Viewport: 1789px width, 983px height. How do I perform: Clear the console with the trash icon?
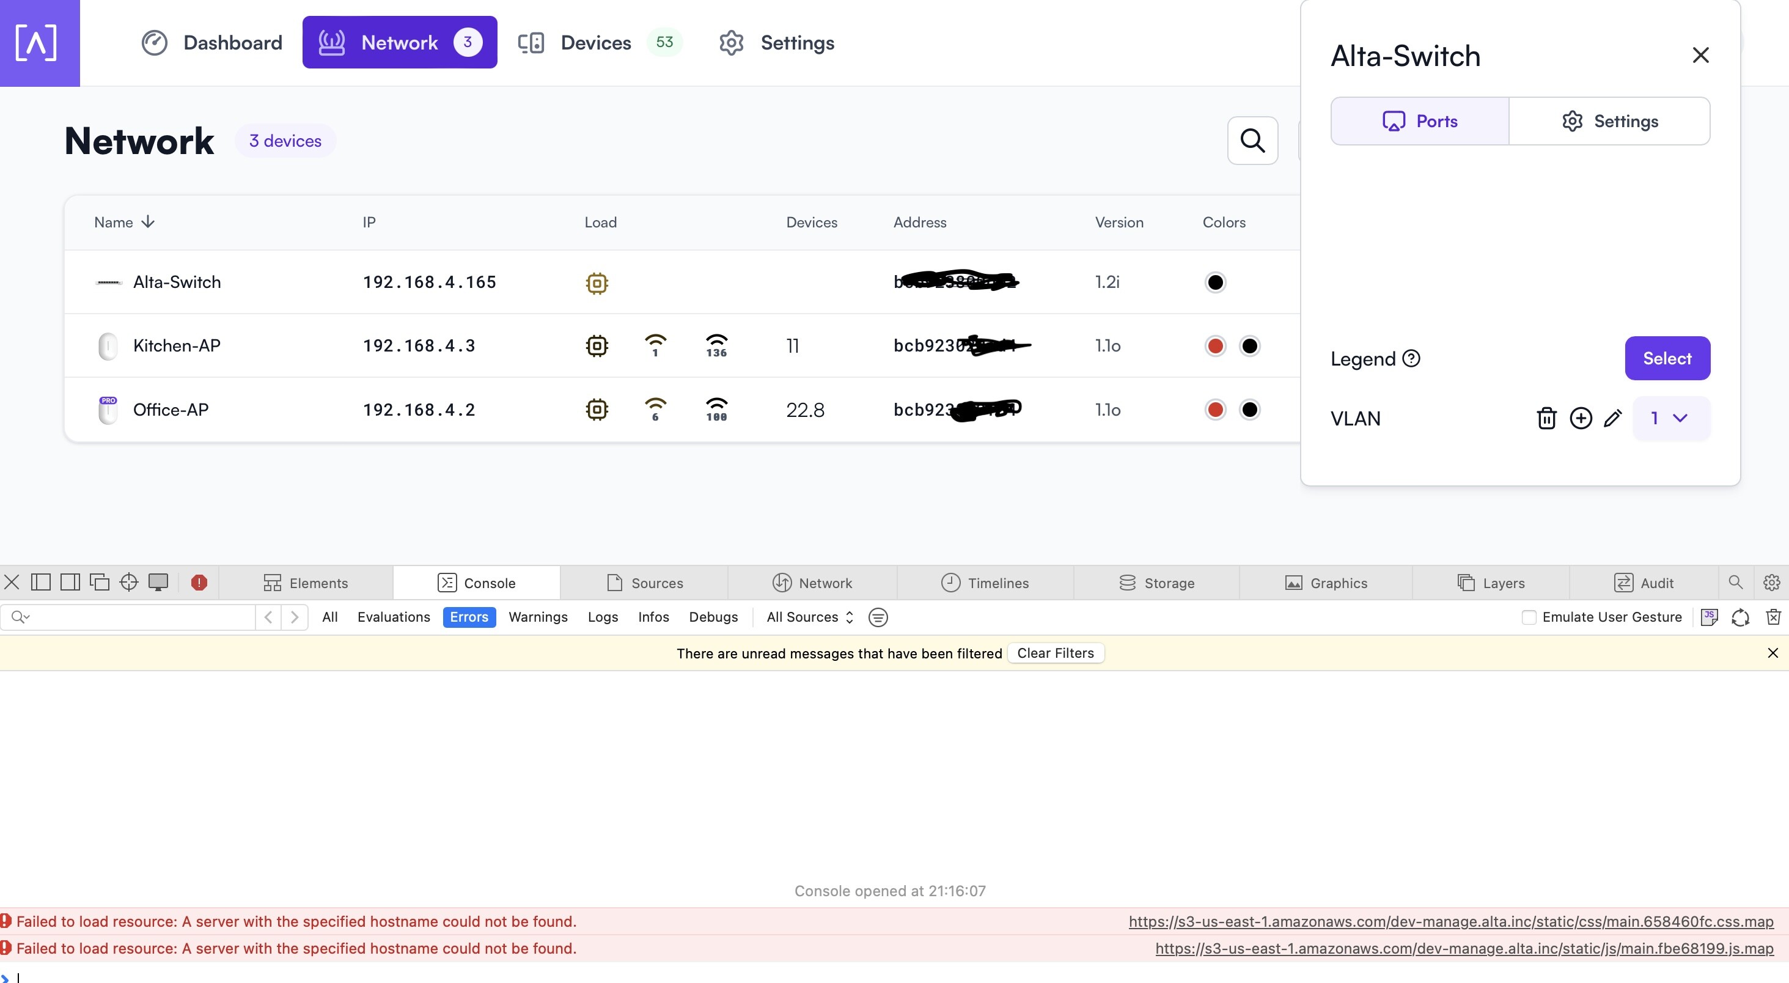[1774, 617]
